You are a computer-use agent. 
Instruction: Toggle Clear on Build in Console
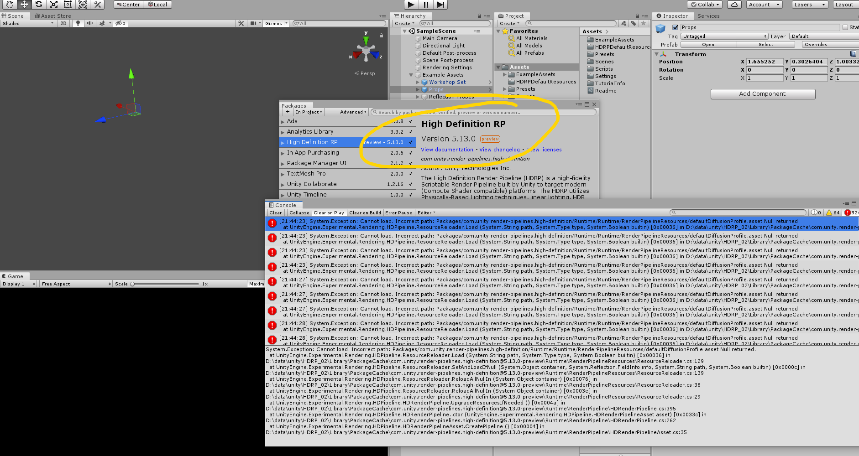(x=365, y=212)
